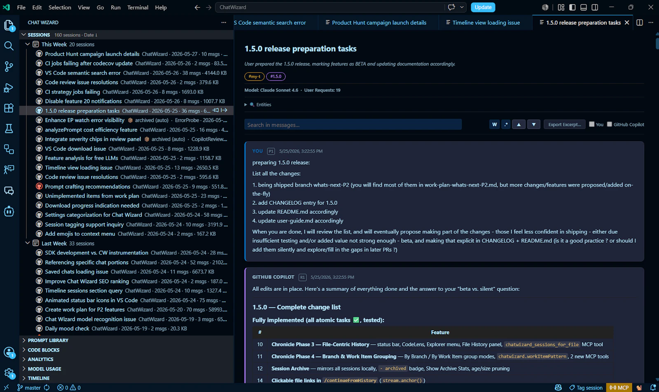659x392 pixels.
Task: Click the errors and warnings status indicator
Action: coord(69,387)
